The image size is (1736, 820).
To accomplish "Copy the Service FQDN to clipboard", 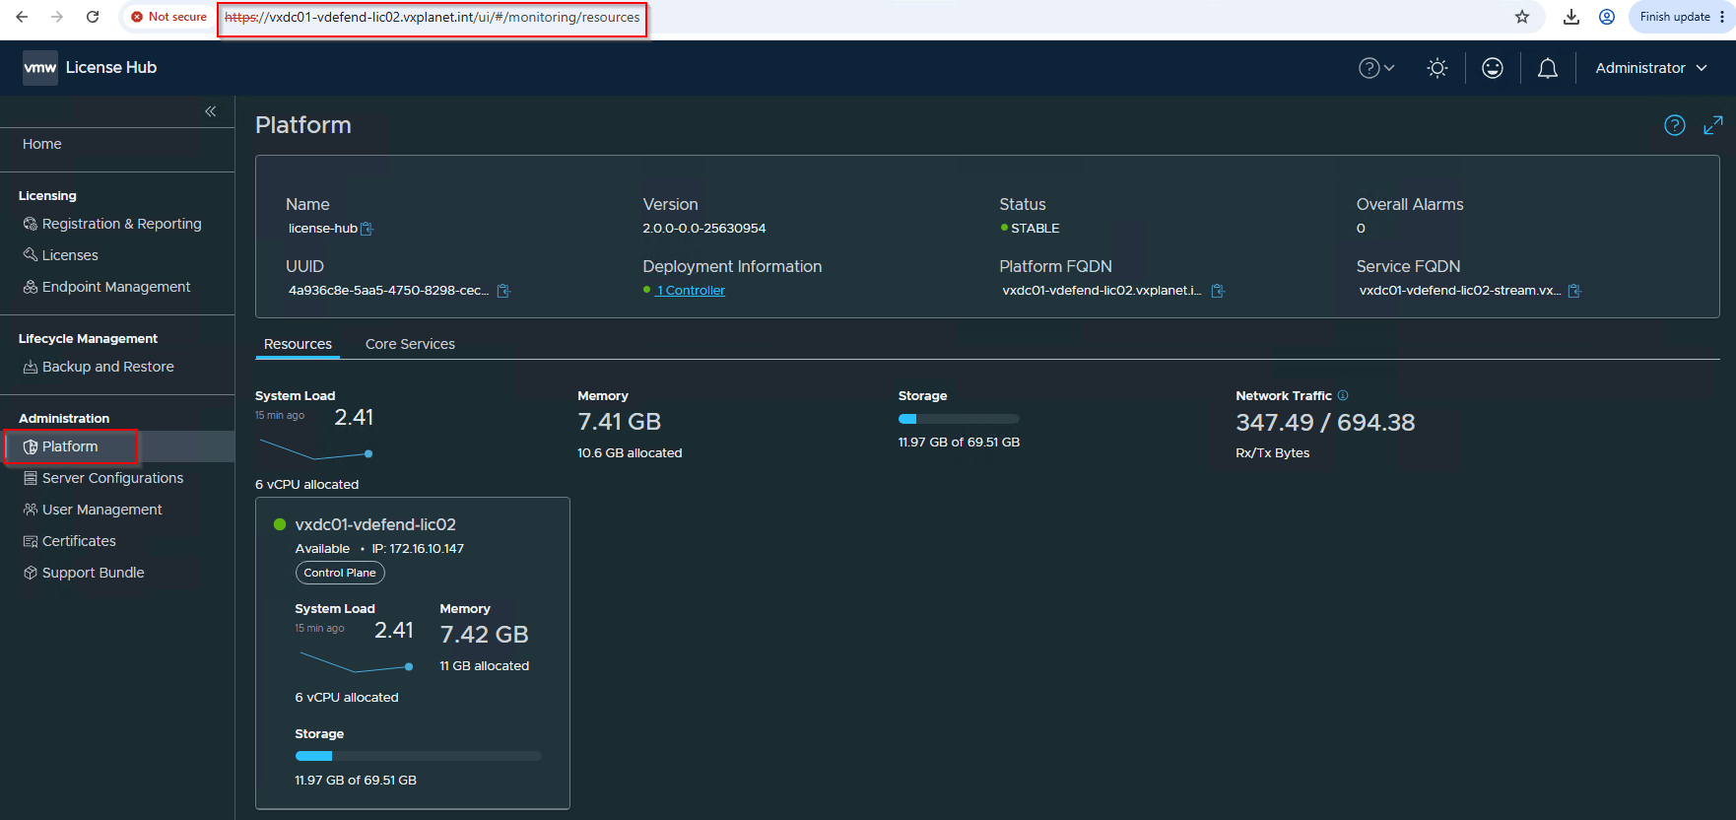I will tap(1574, 291).
